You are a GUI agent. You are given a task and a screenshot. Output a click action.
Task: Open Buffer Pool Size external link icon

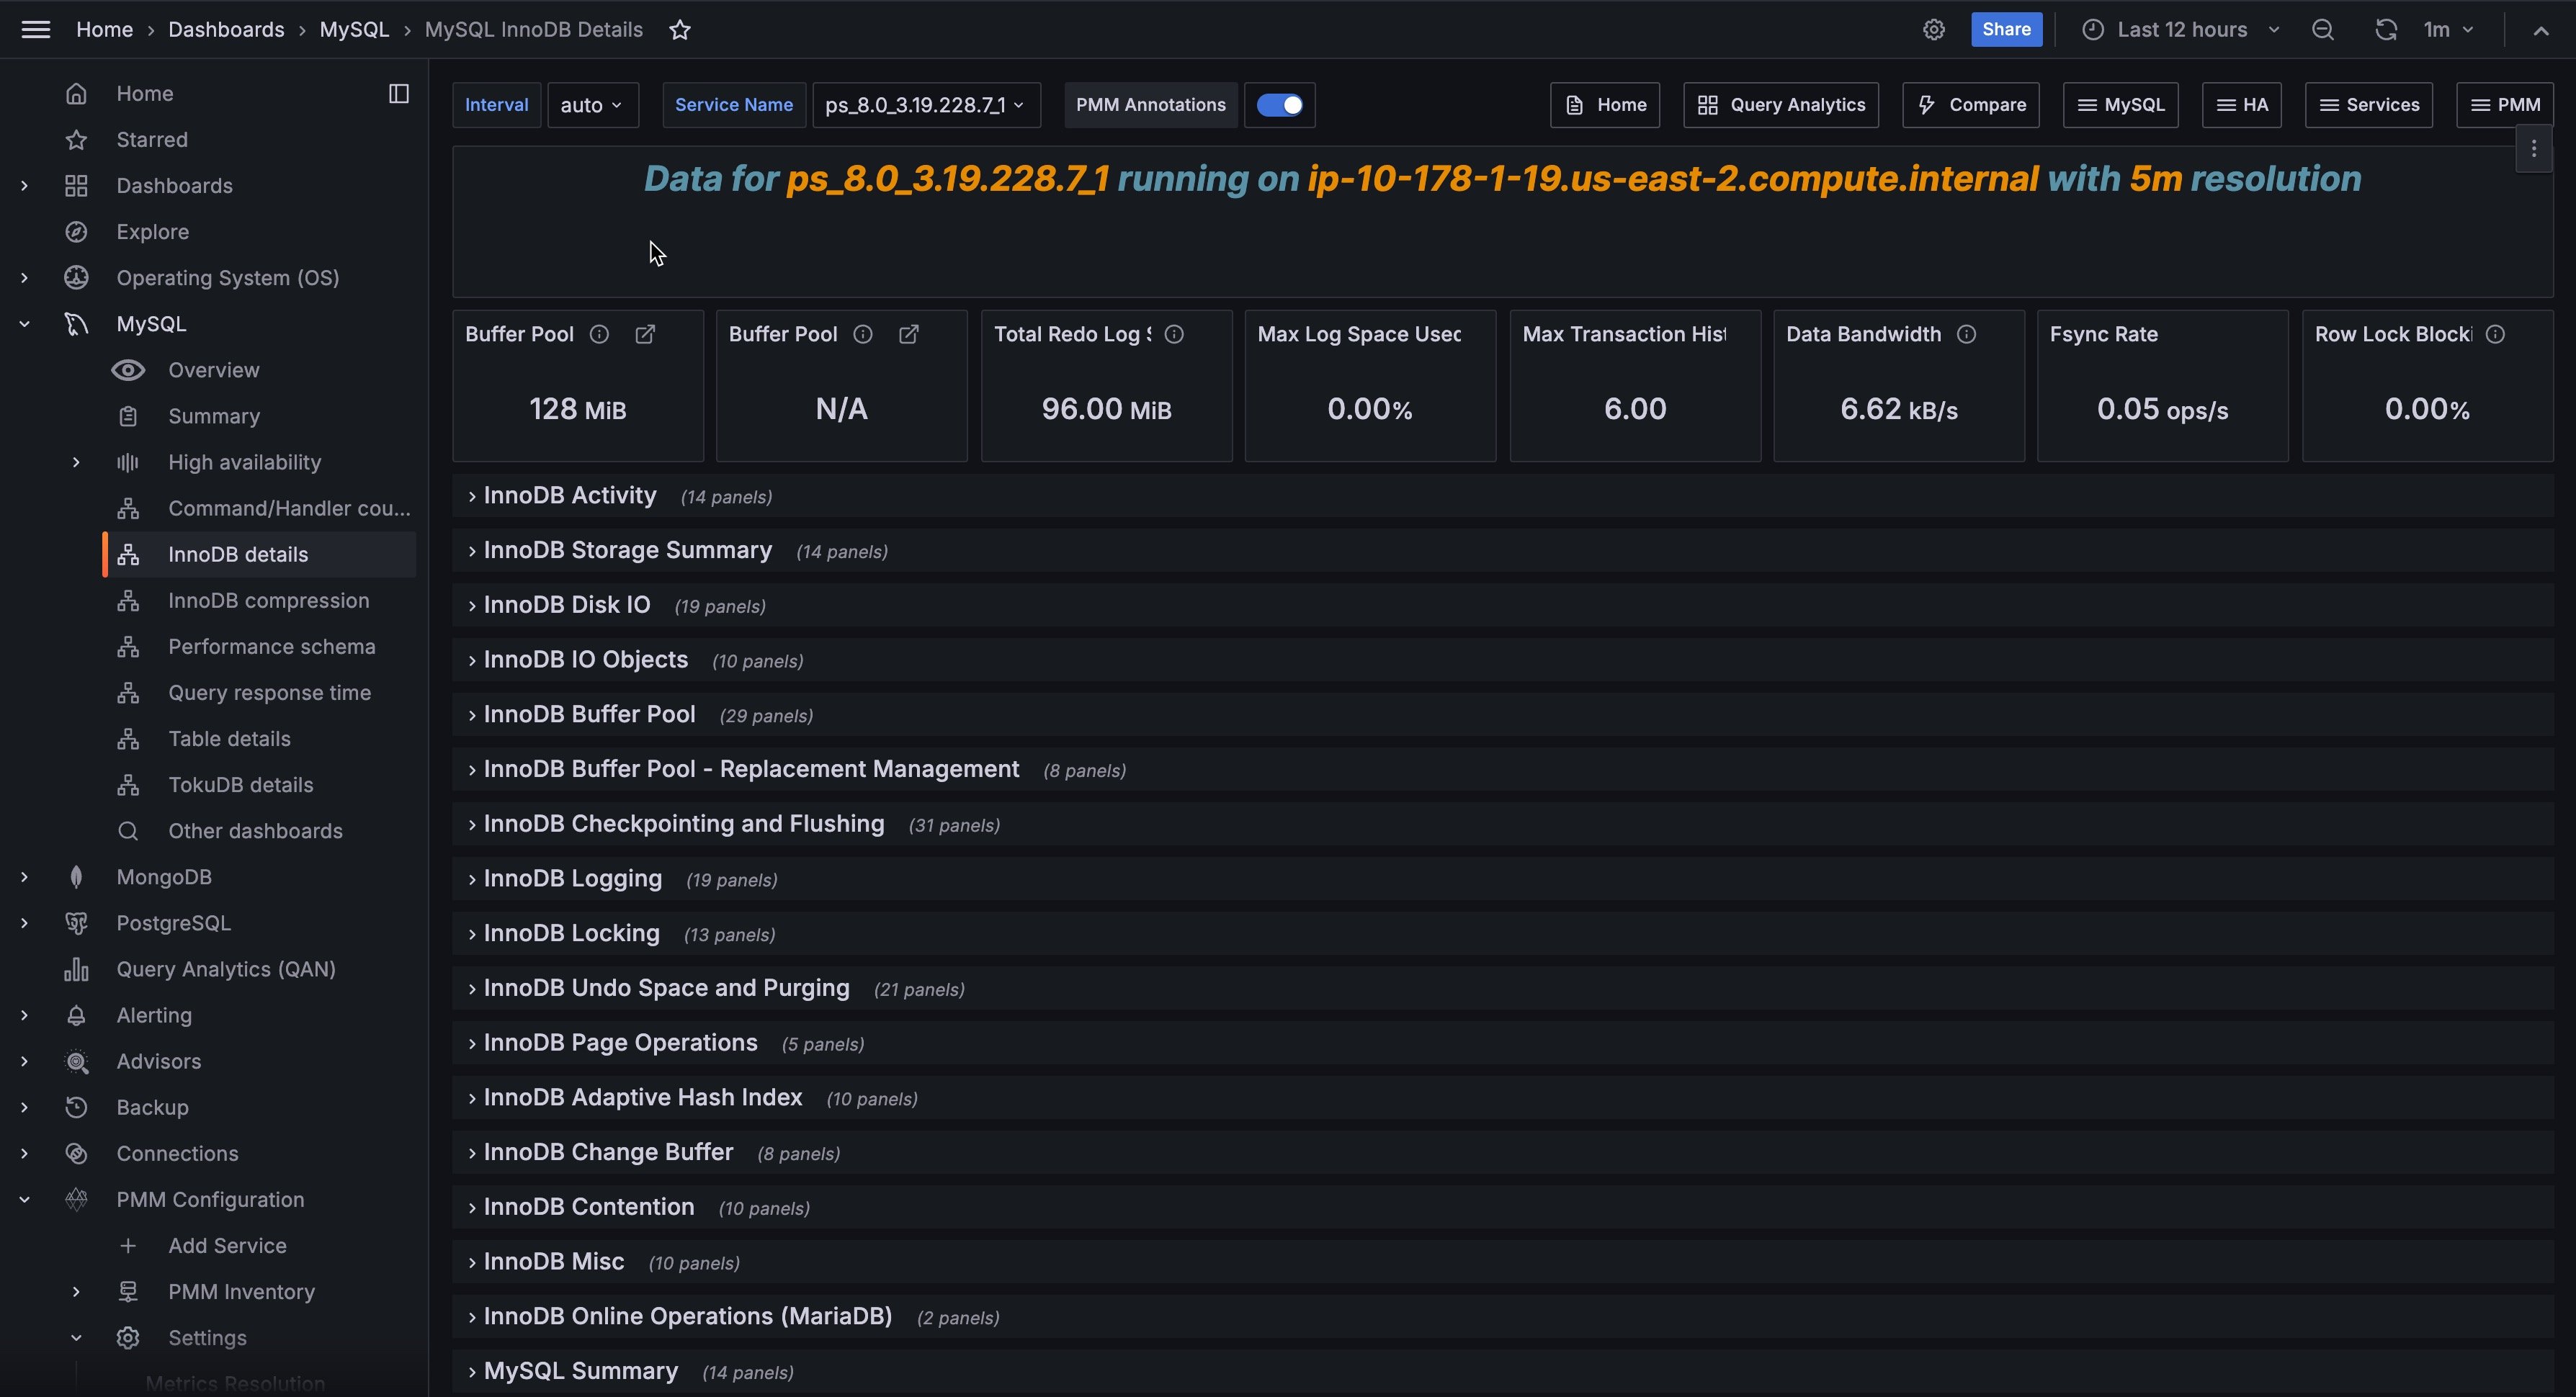[645, 335]
